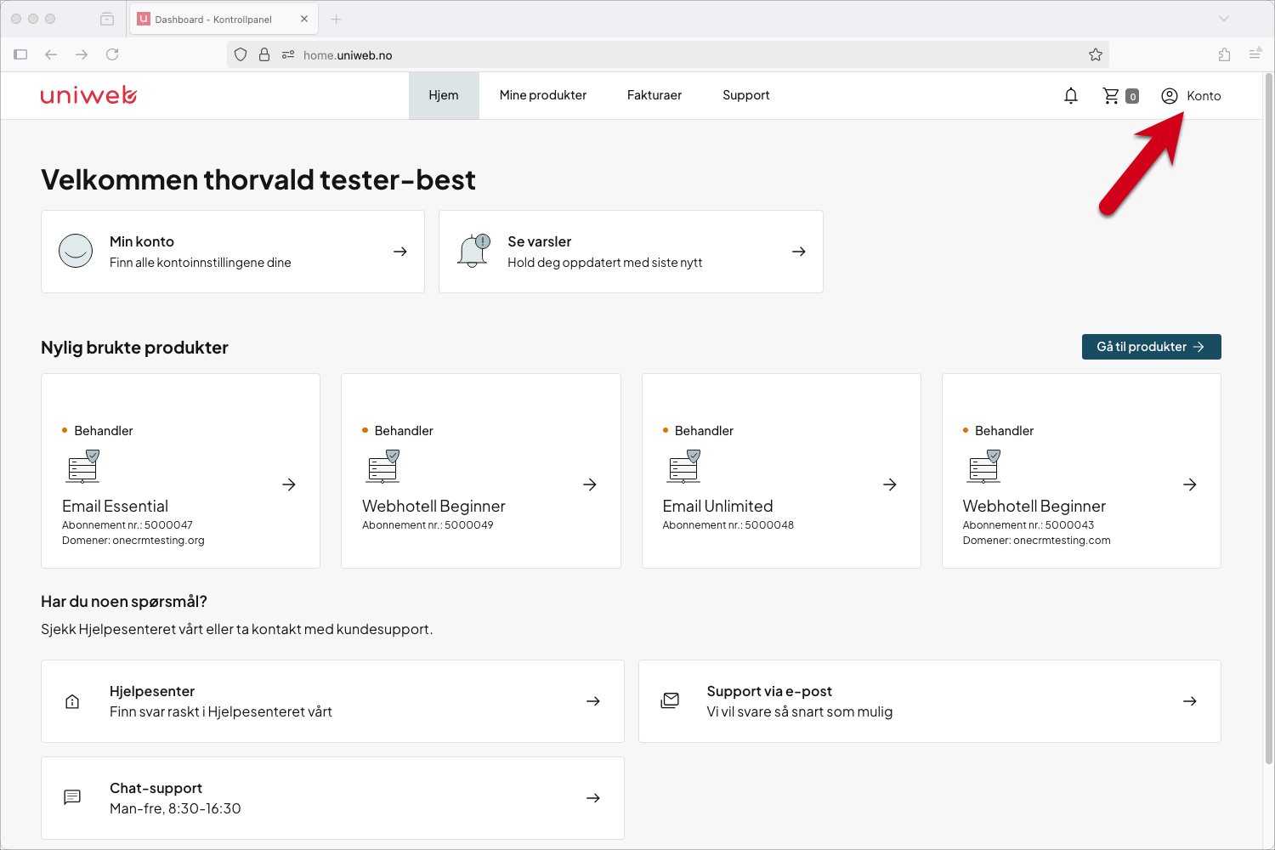Open the Konto menu label
Screen dimensions: 1275x850
pos(1204,96)
